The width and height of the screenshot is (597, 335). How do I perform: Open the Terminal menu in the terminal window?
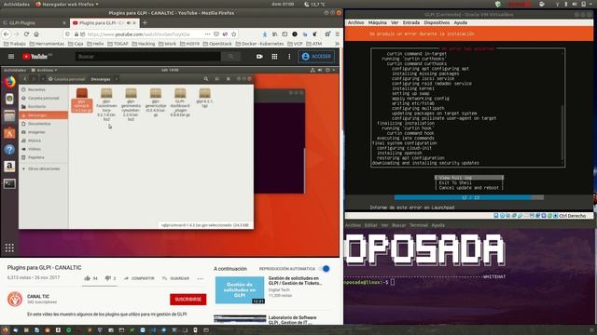[x=419, y=225]
